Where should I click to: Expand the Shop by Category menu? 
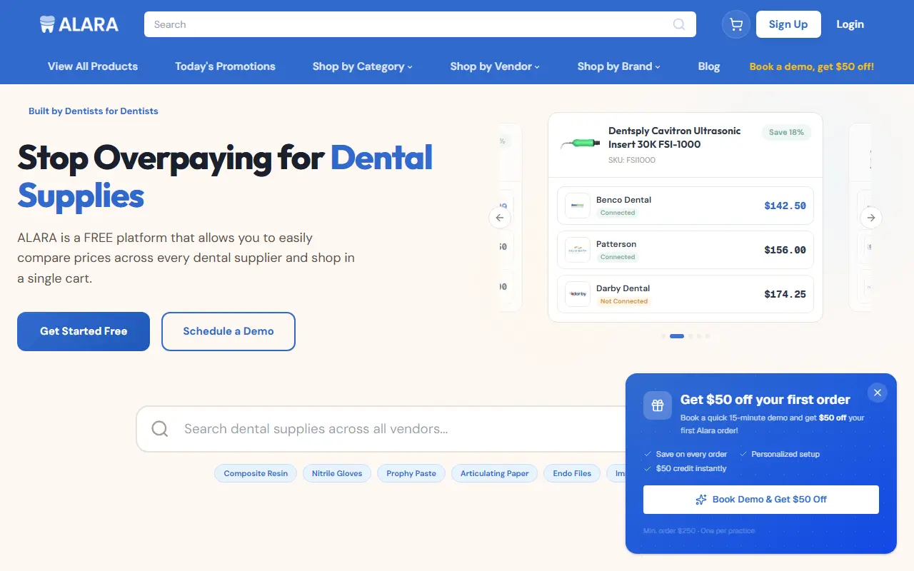click(363, 66)
